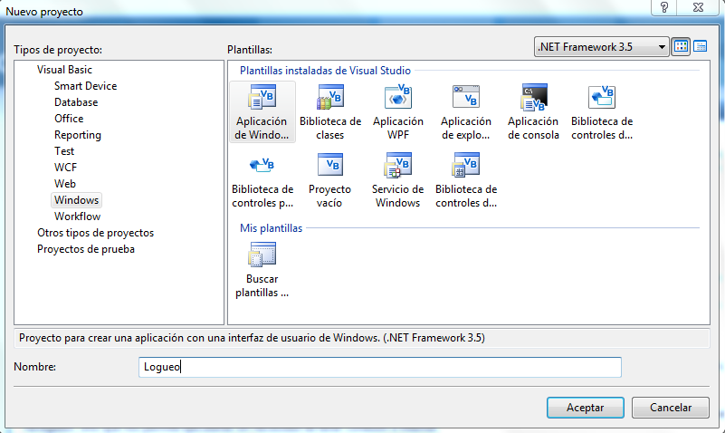The image size is (725, 433).
Task: Select Office project type
Action: pos(69,119)
